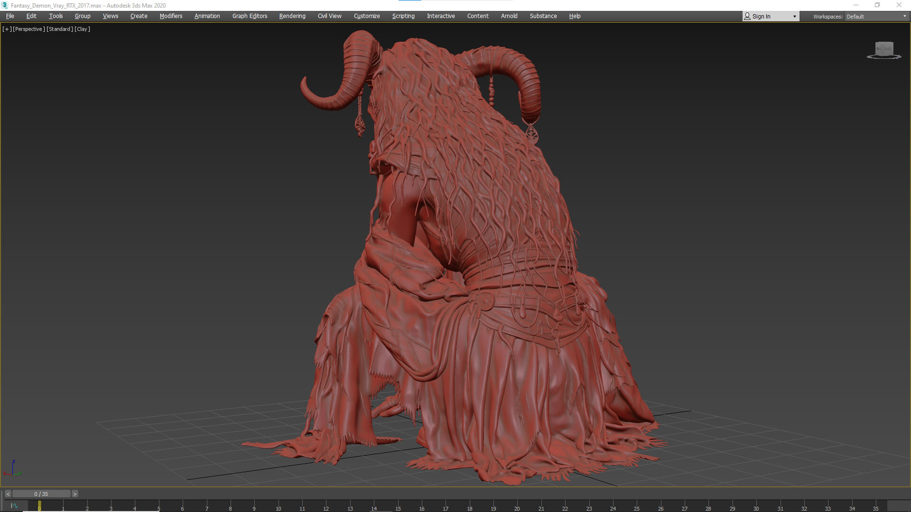Open the Workspaces Default dropdown
This screenshot has width=911, height=512.
[876, 17]
